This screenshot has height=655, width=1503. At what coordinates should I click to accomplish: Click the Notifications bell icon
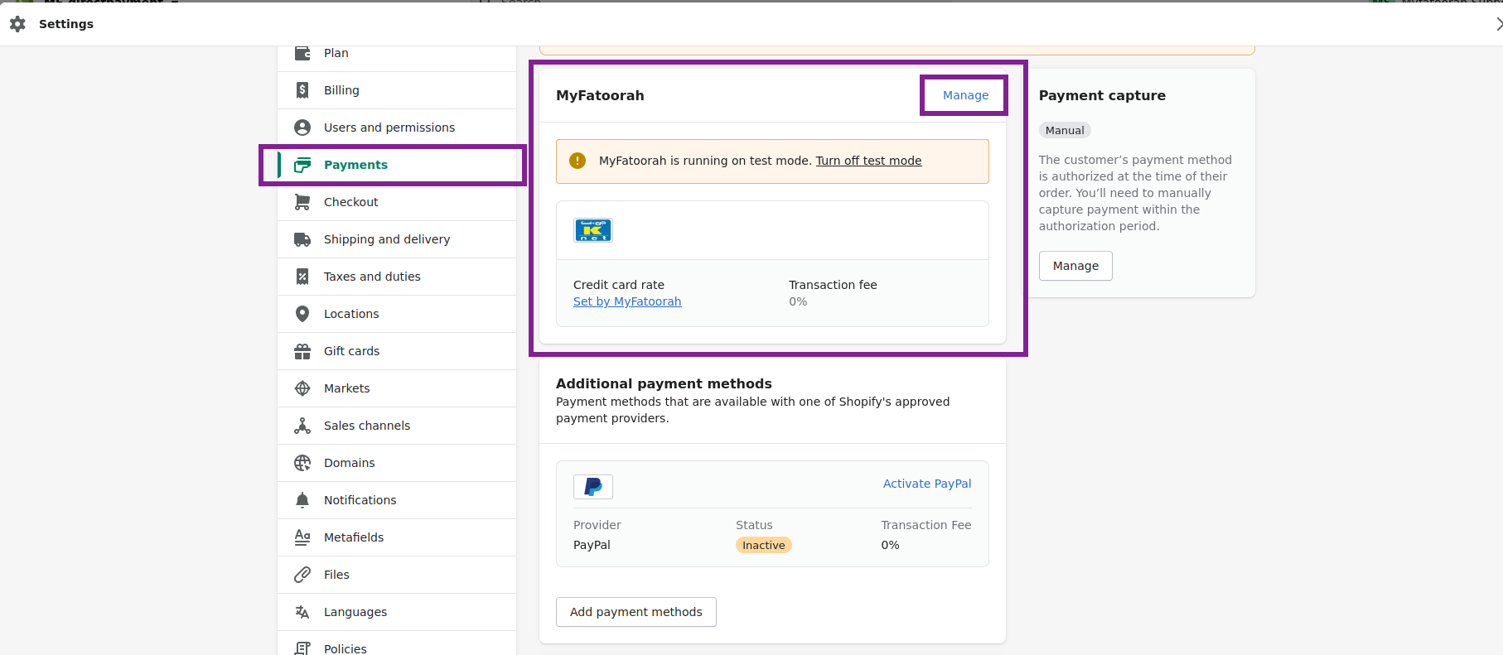302,500
